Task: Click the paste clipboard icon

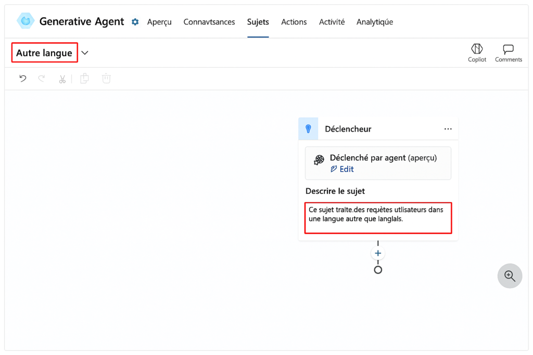Action: pyautogui.click(x=84, y=79)
